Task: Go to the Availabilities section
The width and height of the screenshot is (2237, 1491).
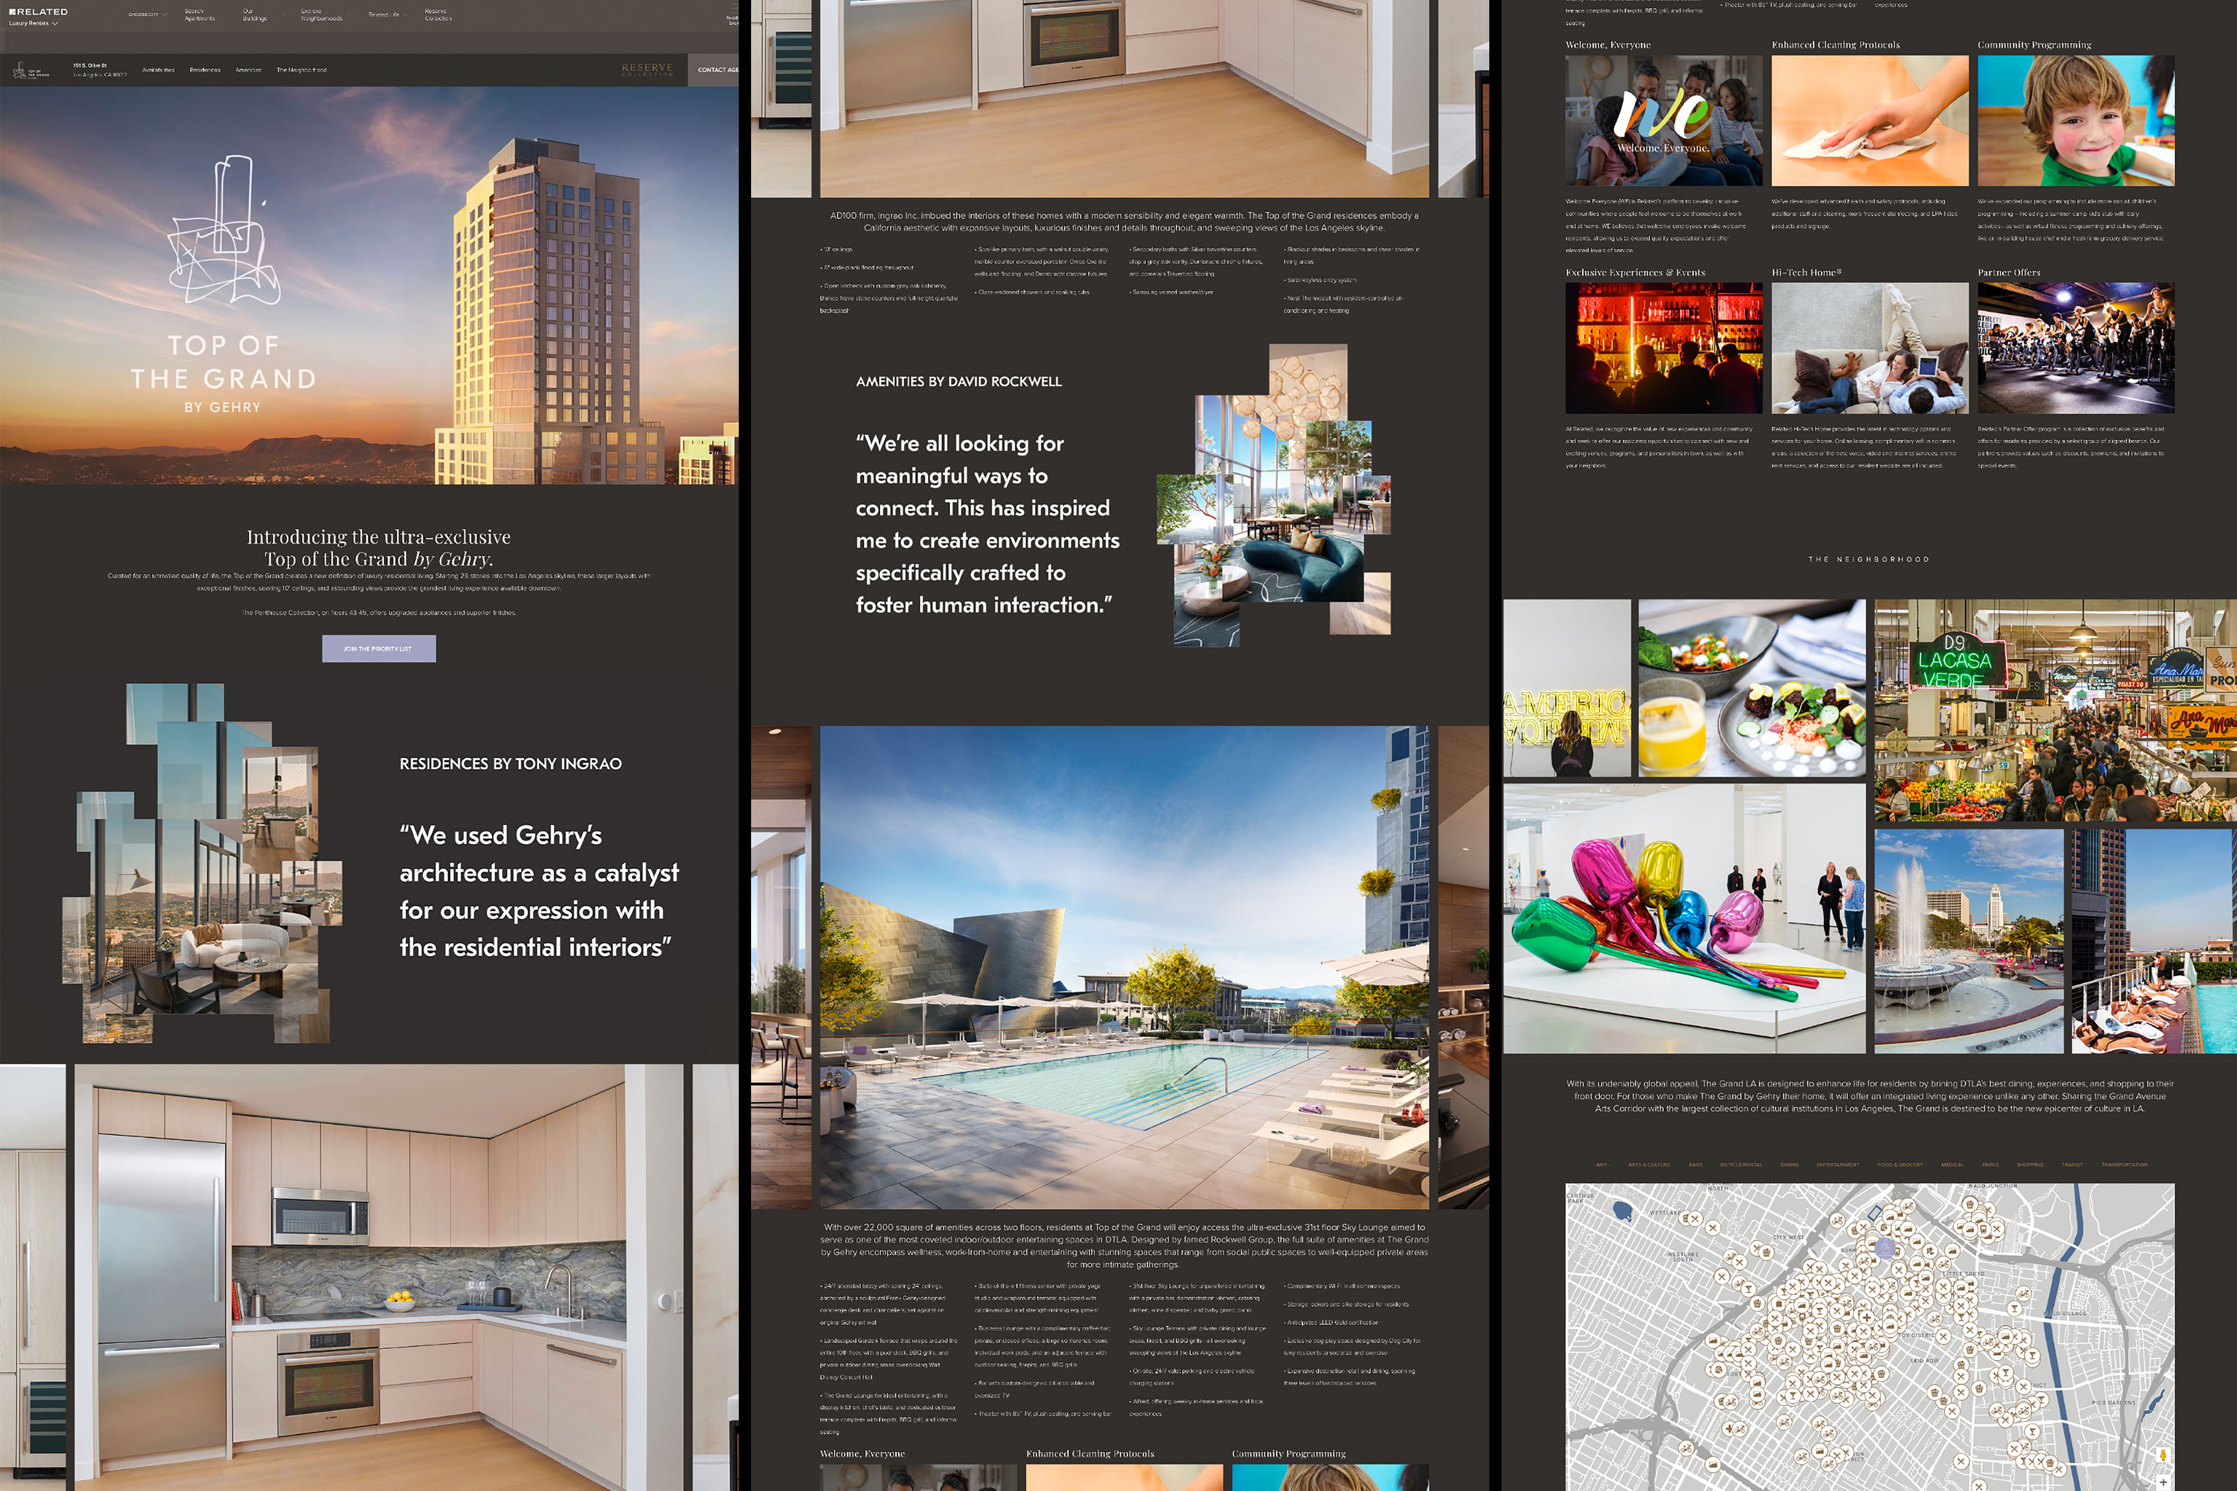Action: pos(158,69)
